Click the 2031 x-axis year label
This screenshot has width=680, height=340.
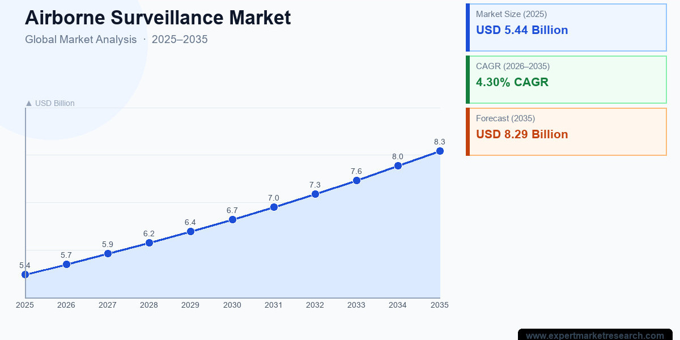coord(274,305)
